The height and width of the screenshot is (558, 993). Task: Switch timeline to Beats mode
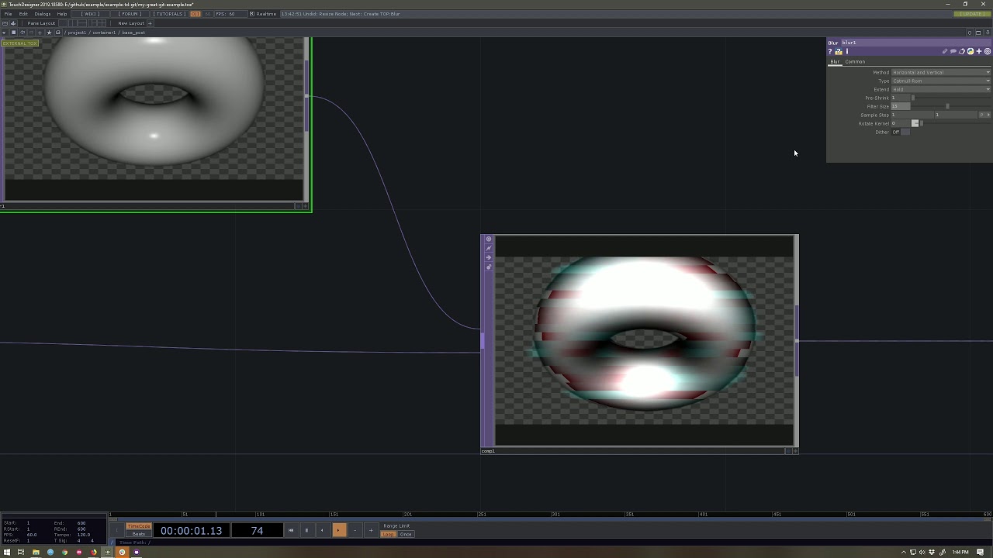click(x=139, y=534)
